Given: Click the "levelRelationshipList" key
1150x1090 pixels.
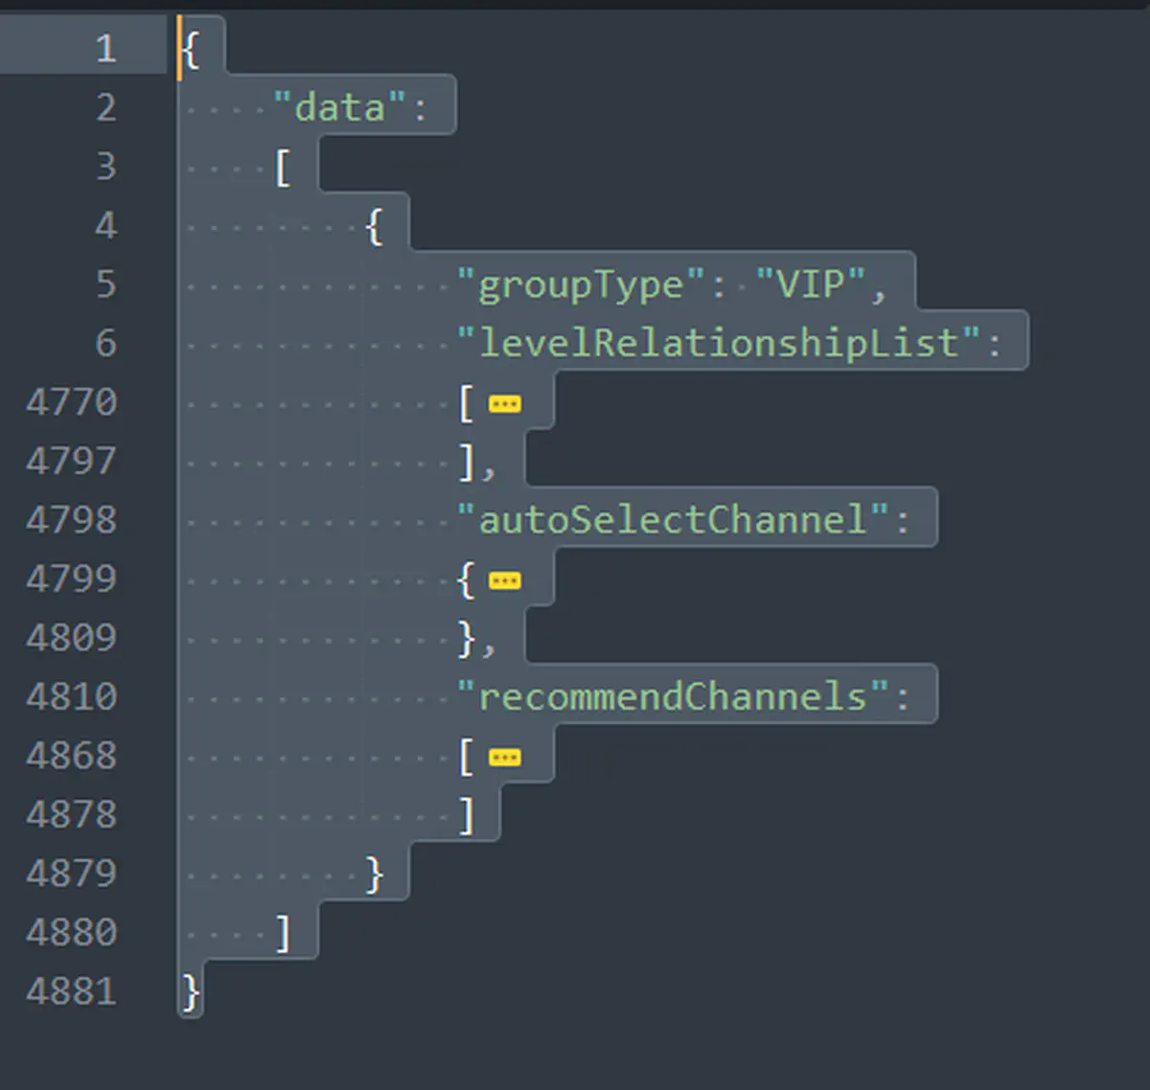Looking at the screenshot, I should tap(719, 343).
